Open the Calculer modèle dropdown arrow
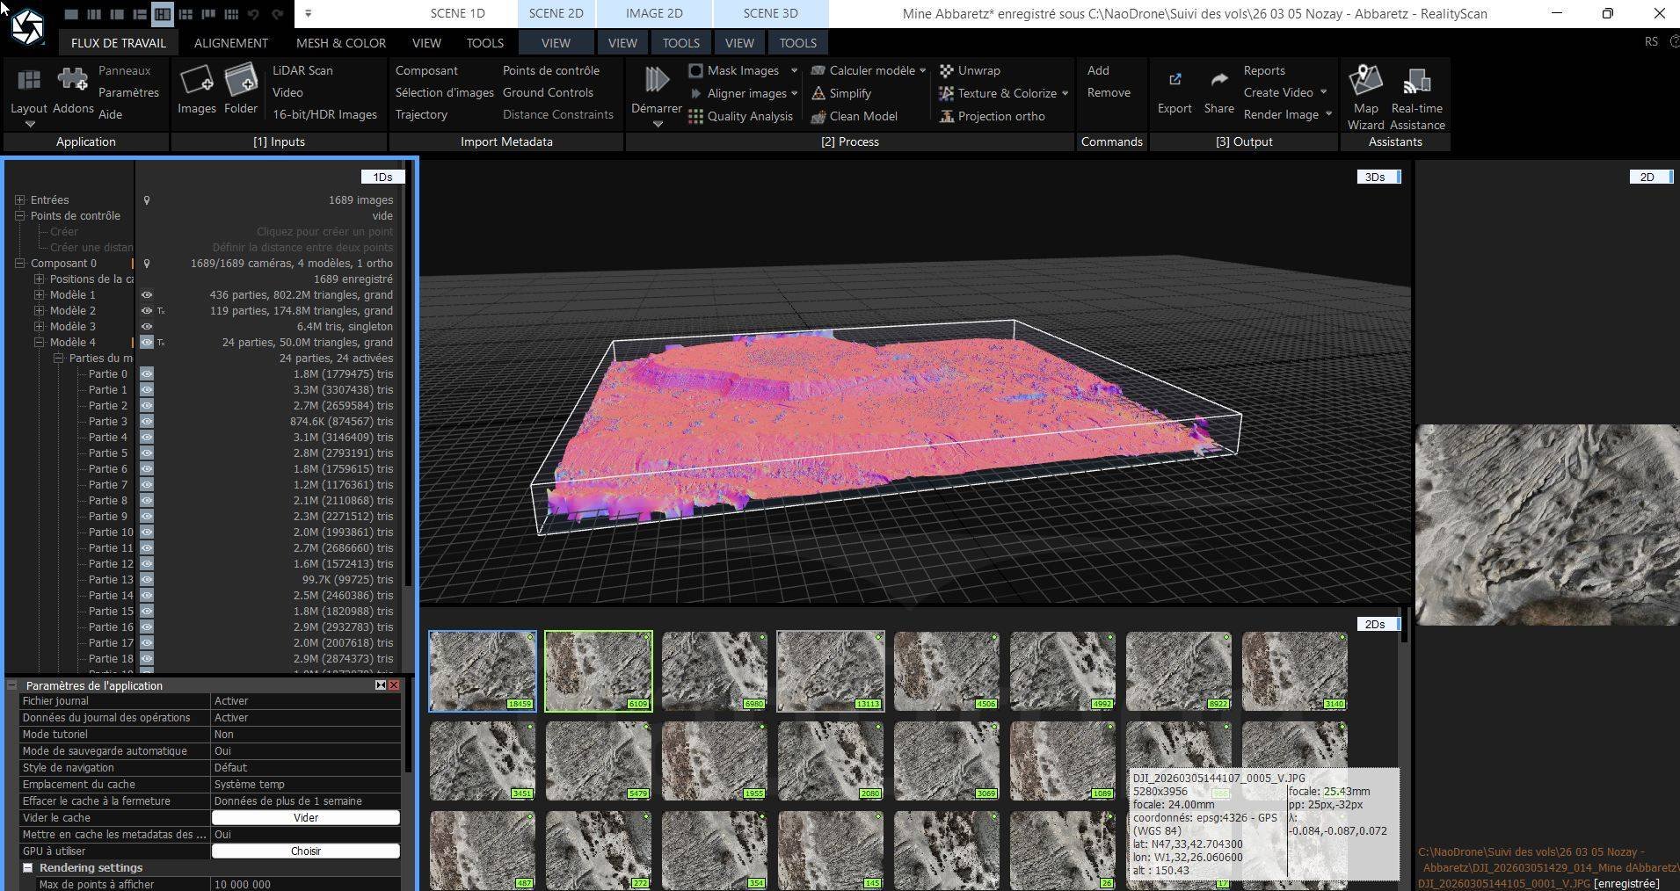The image size is (1680, 891). click(922, 70)
